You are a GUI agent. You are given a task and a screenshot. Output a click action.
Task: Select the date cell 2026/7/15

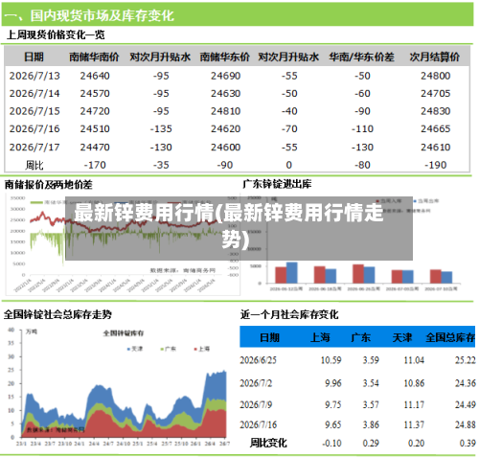pyautogui.click(x=34, y=111)
